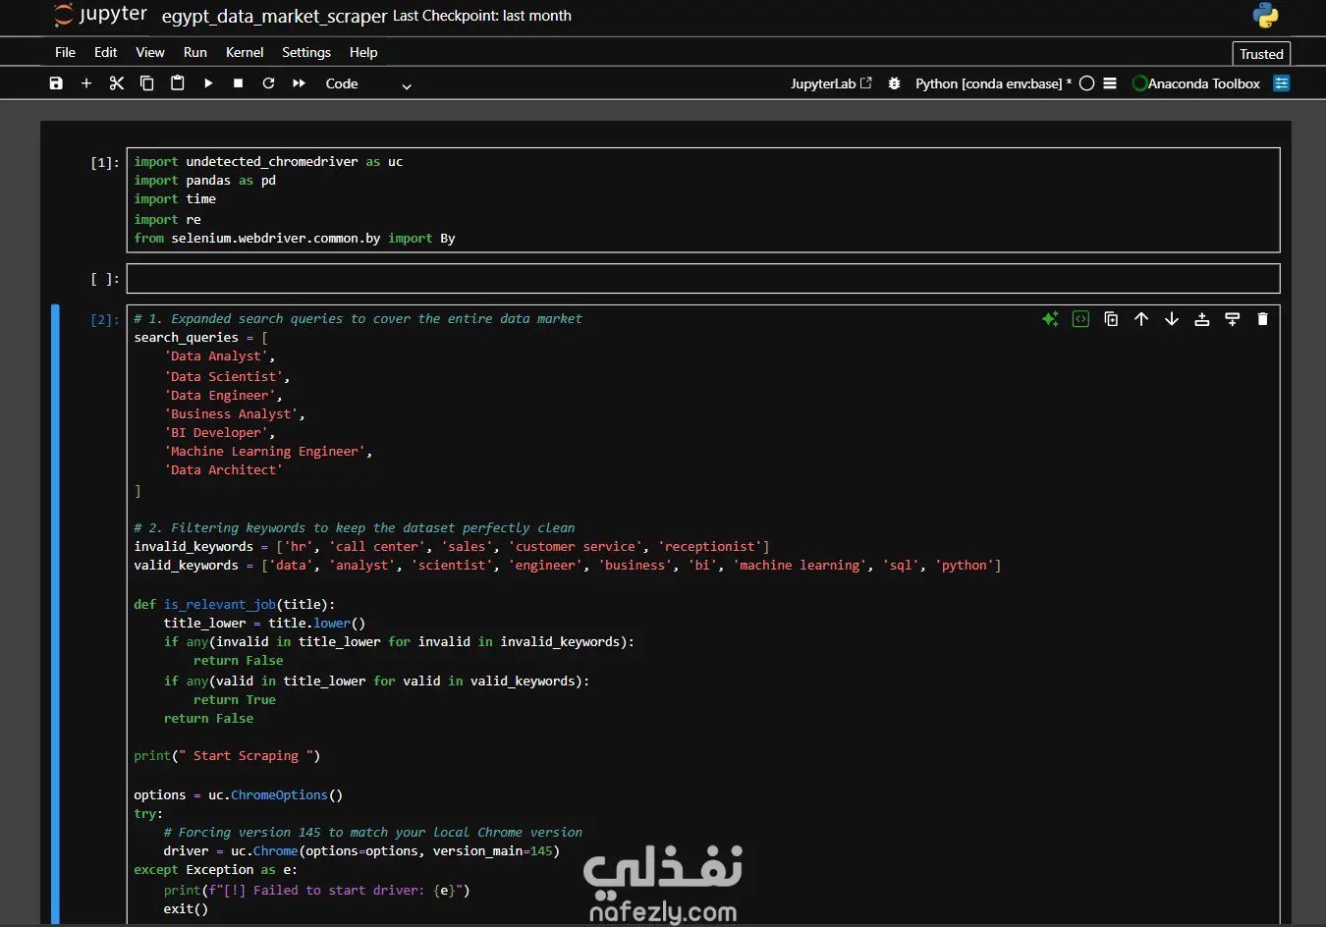This screenshot has height=927, width=1326.
Task: Cut the selected cell using the scissors icon
Action: coord(117,83)
